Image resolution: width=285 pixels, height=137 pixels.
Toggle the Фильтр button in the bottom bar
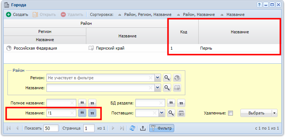161,128
